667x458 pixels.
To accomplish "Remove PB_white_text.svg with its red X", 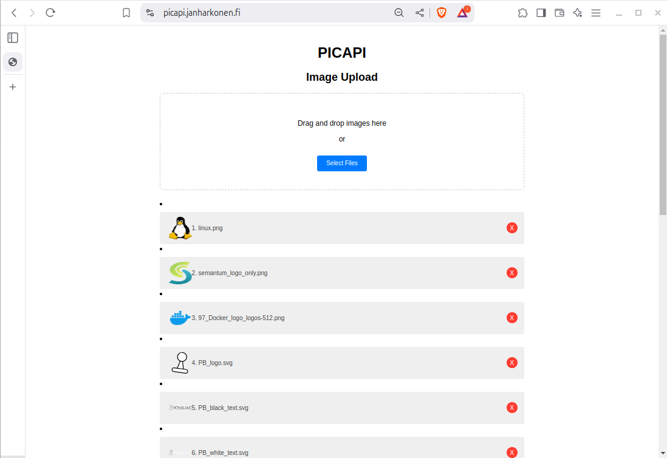I will pos(511,453).
